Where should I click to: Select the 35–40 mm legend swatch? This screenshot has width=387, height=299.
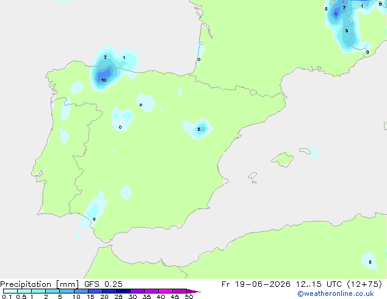point(151,291)
